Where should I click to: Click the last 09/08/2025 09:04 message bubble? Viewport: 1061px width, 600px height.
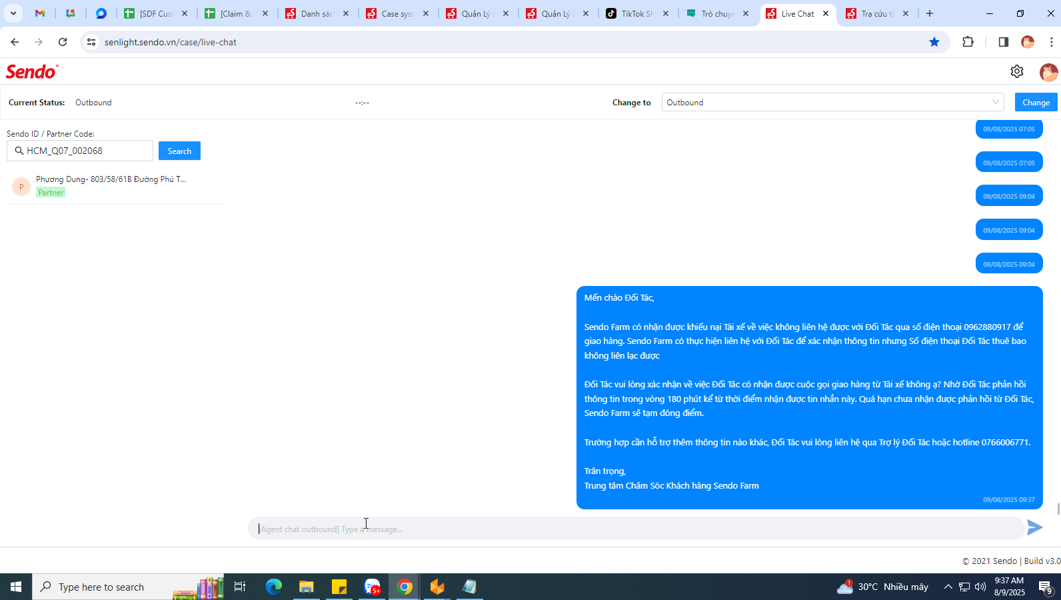1009,264
